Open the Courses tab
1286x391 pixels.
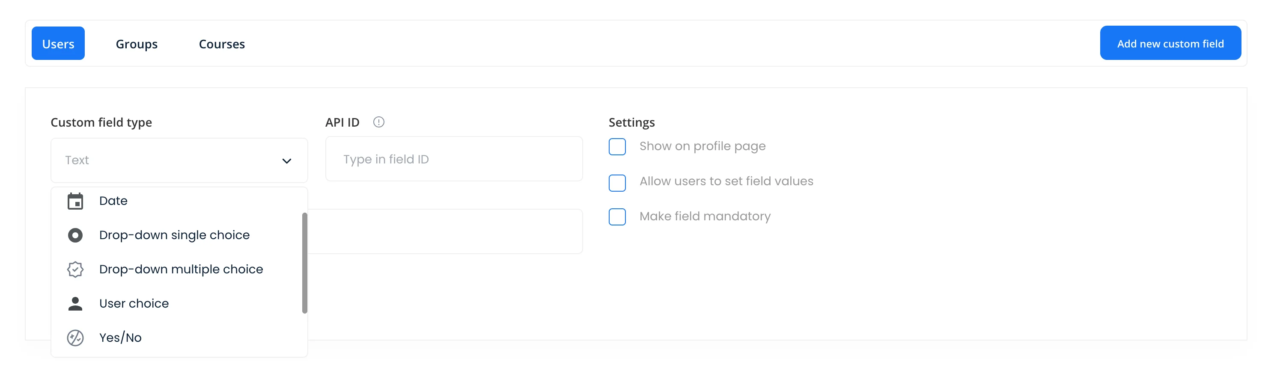coord(222,44)
